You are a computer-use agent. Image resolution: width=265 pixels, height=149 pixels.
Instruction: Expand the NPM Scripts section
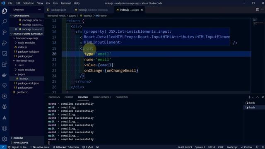(x=21, y=142)
